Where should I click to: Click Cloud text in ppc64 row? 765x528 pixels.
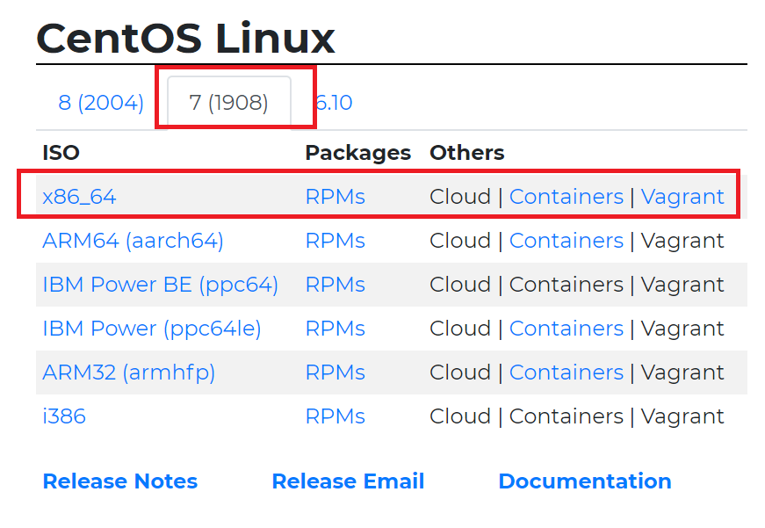[460, 285]
